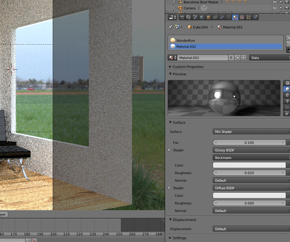Viewport: 290px width, 242px height.
Task: Collapse the Displacement panel
Action: tap(170, 220)
